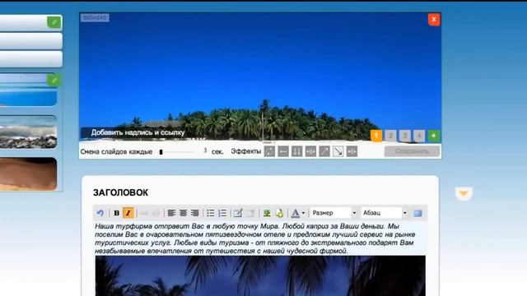Choose the last split transition effect icon
The image size is (527, 296).
point(352,151)
